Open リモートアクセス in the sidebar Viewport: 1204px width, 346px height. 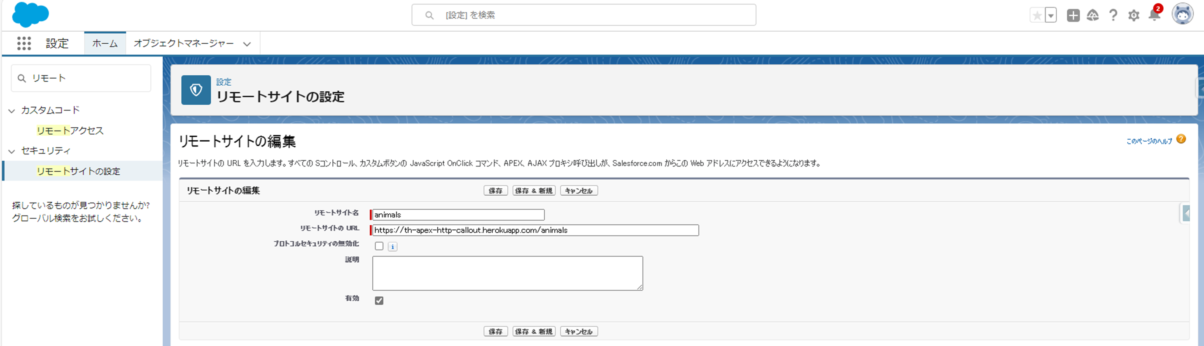coord(70,131)
